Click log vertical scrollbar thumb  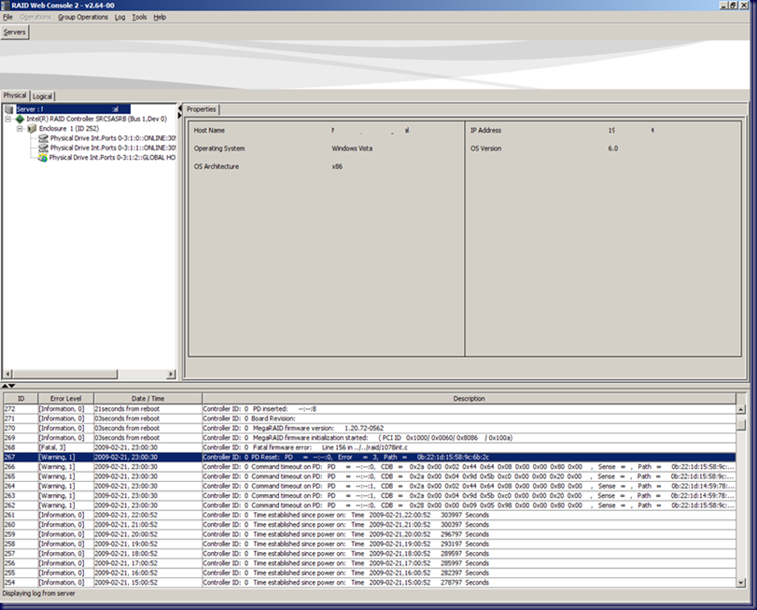[x=741, y=424]
